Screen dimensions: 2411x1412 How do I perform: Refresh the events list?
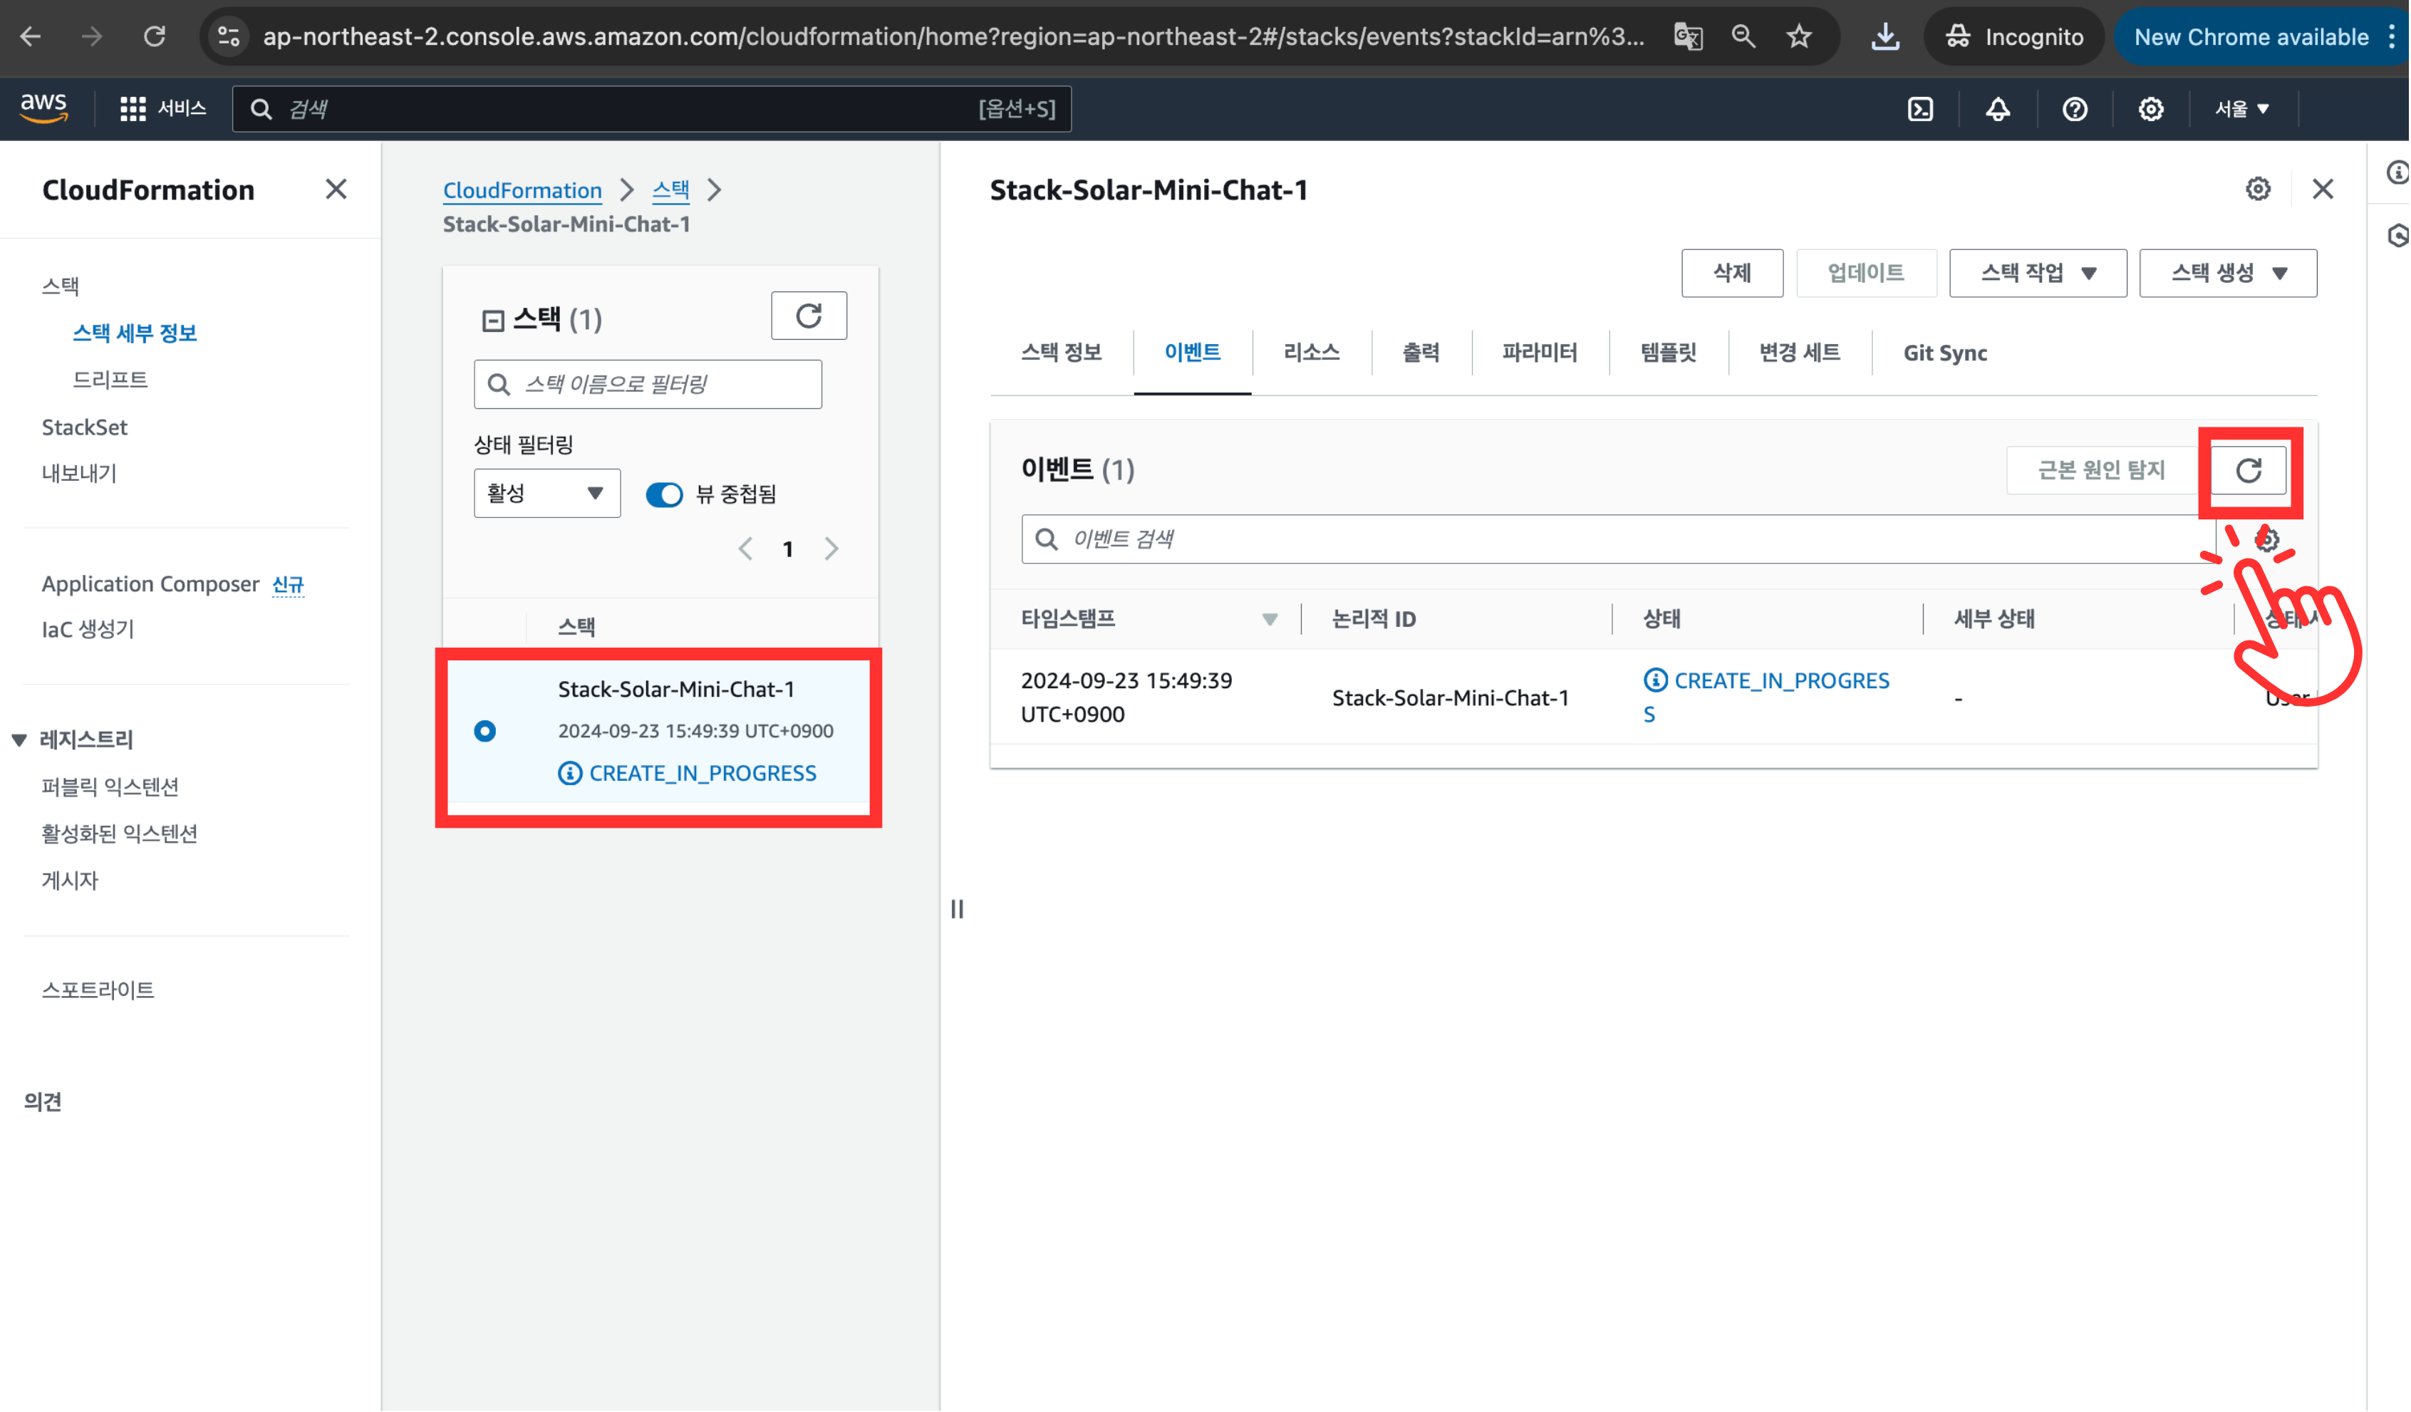[x=2249, y=471]
